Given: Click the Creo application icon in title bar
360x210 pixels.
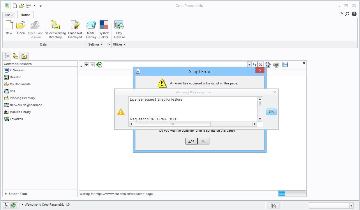Looking at the screenshot, I should point(7,6).
